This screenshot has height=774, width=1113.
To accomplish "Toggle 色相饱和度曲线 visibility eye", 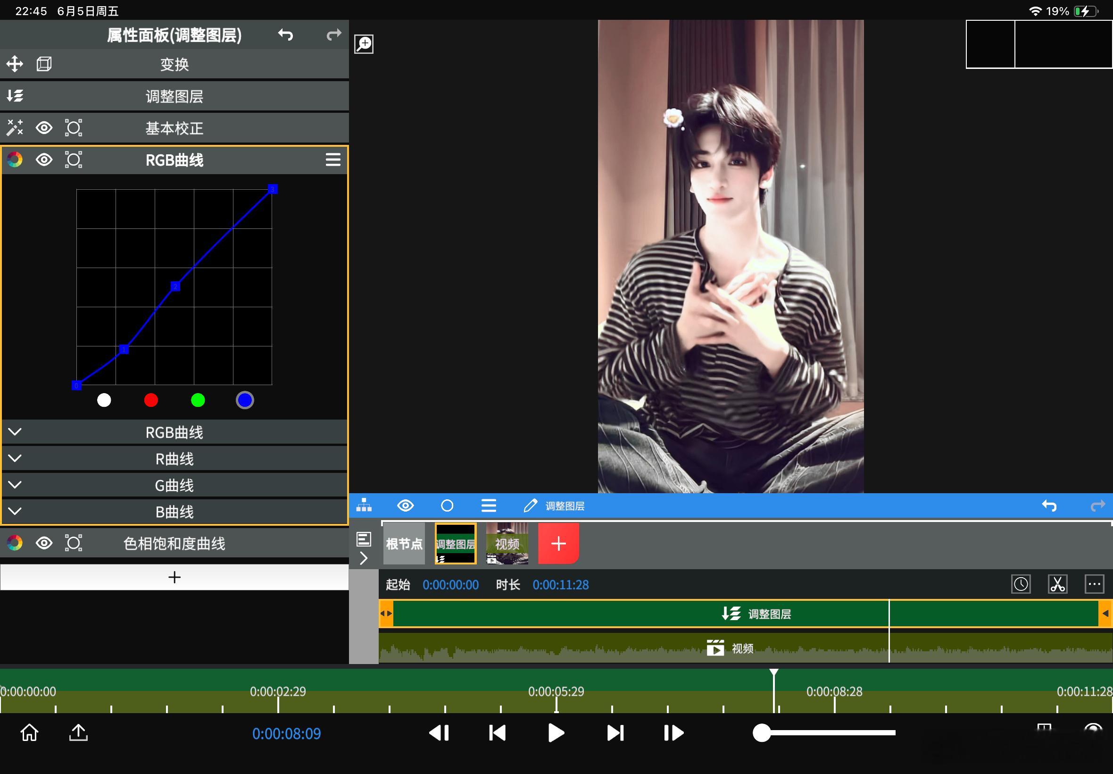I will (x=44, y=543).
